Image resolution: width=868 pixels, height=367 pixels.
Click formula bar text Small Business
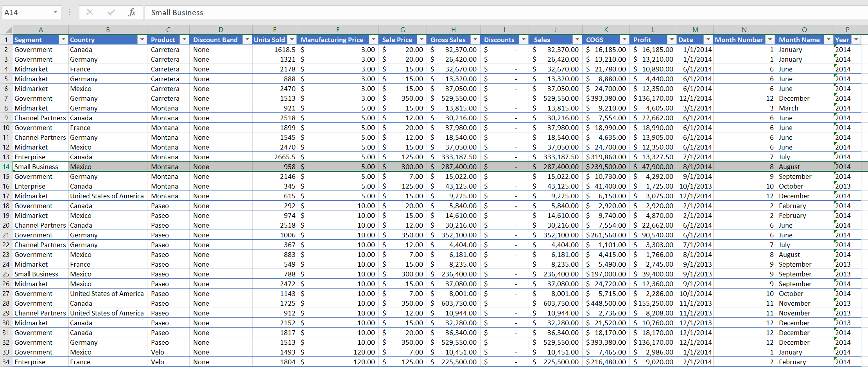177,12
